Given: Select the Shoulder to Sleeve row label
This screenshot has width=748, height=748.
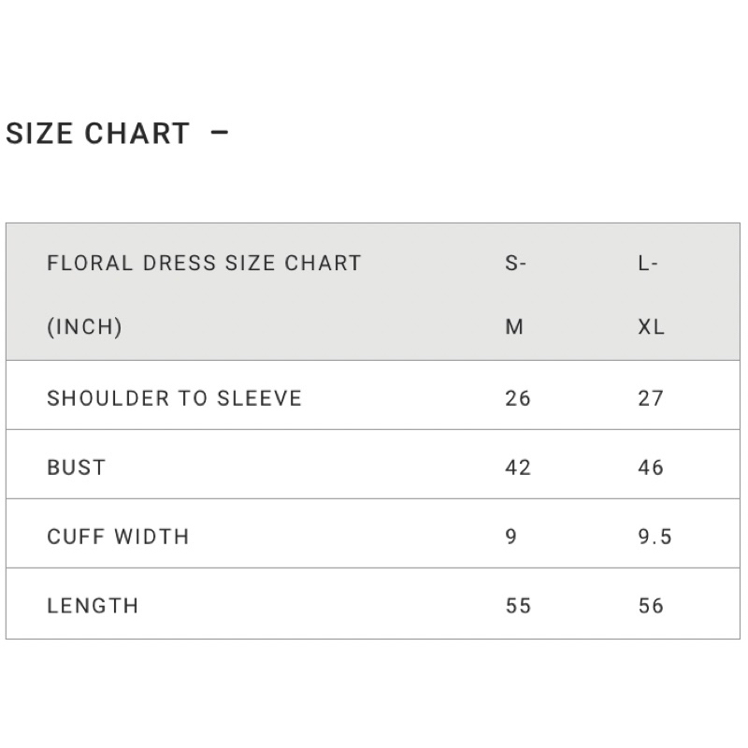Looking at the screenshot, I should pyautogui.click(x=174, y=397).
